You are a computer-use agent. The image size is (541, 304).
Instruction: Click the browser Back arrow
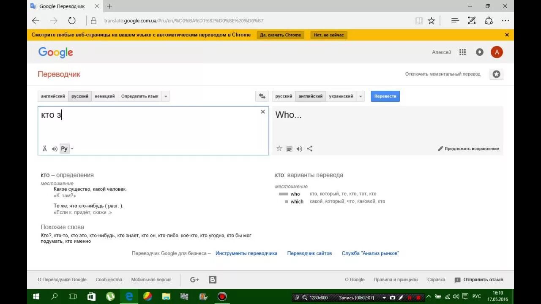point(36,21)
